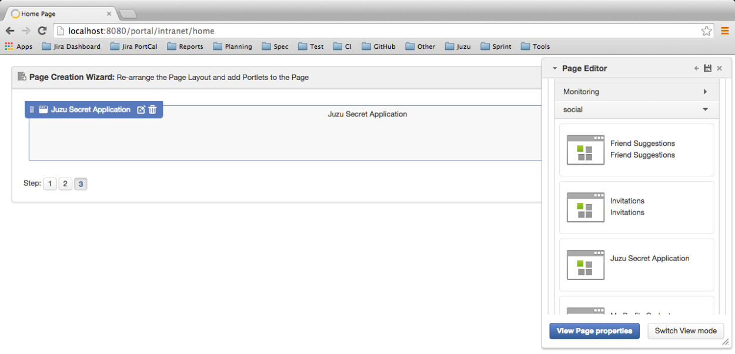Click the View Page properties button
This screenshot has height=354, width=735.
[x=594, y=331]
